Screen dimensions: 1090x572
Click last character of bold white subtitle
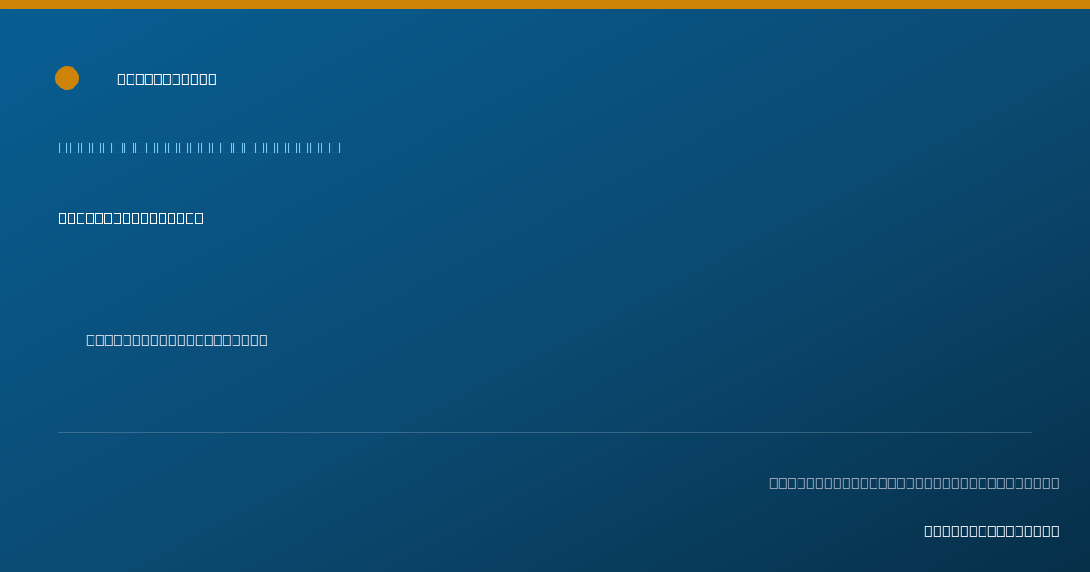coord(199,218)
